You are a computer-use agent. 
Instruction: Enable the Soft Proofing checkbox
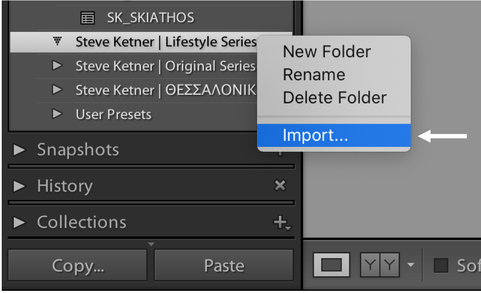(441, 265)
